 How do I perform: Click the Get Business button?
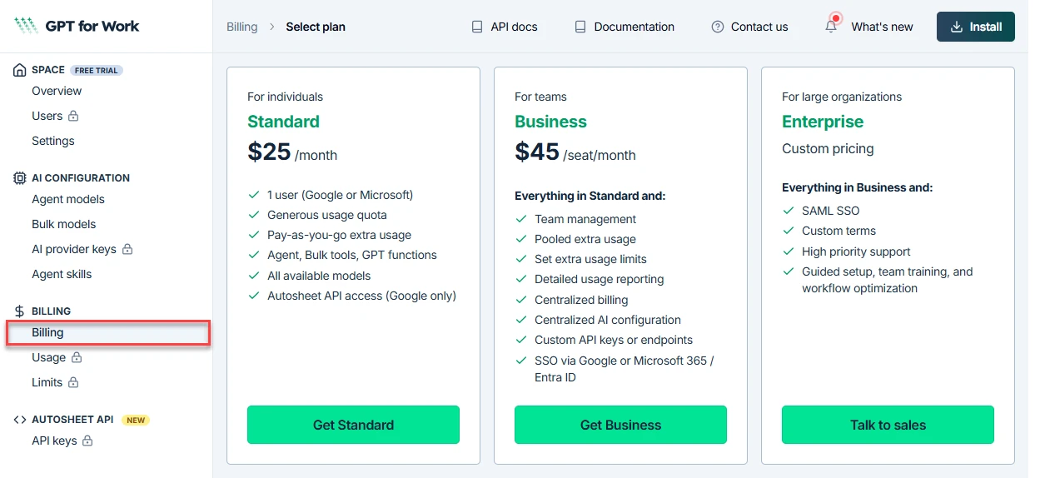[x=620, y=425]
